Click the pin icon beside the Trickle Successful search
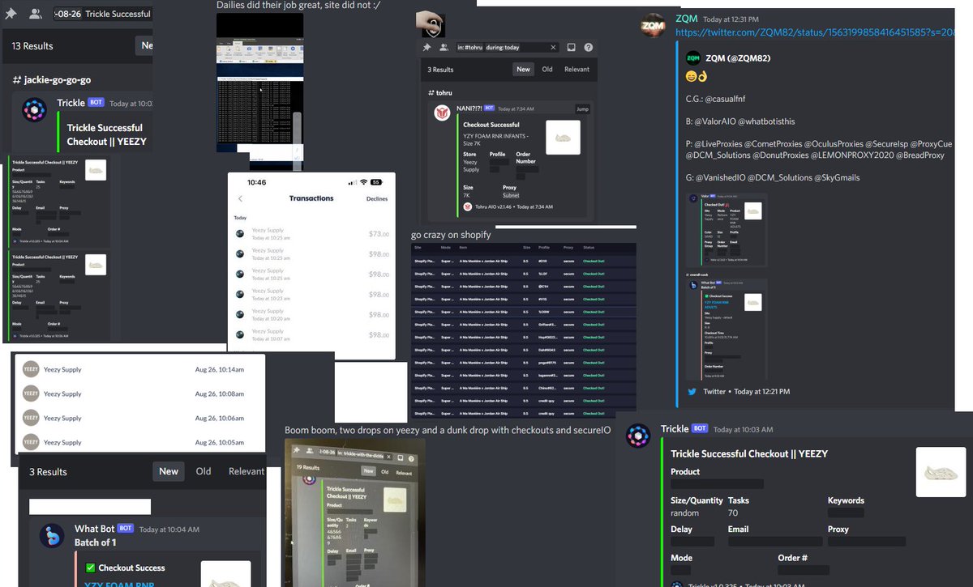 (11, 14)
